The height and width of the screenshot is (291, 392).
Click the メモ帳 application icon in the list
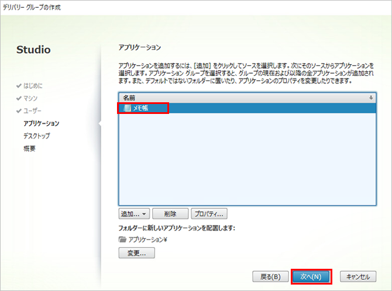tap(127, 108)
